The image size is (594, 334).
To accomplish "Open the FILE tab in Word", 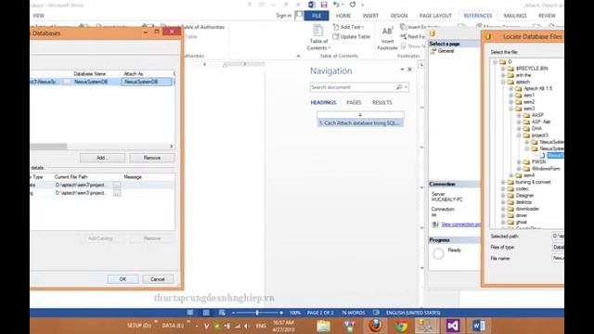I will click(316, 16).
